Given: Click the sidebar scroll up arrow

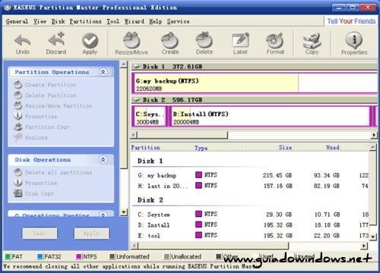Looking at the screenshot, I should tap(124, 64).
